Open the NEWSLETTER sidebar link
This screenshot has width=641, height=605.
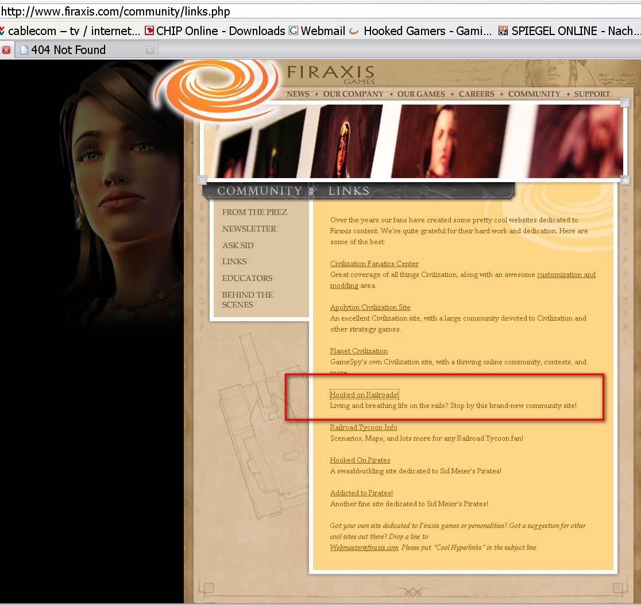coord(249,229)
